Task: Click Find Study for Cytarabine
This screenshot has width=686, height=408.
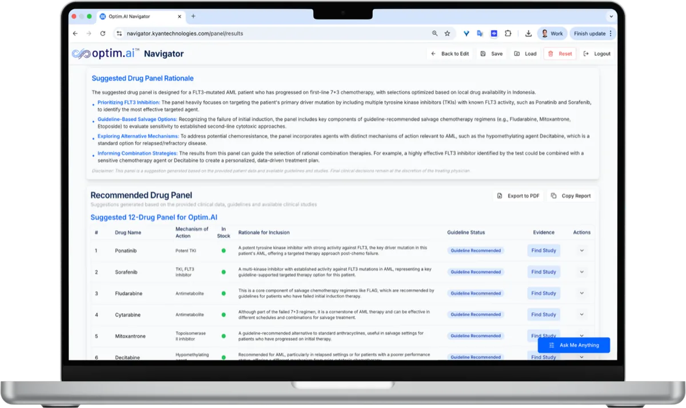Action: coord(544,314)
